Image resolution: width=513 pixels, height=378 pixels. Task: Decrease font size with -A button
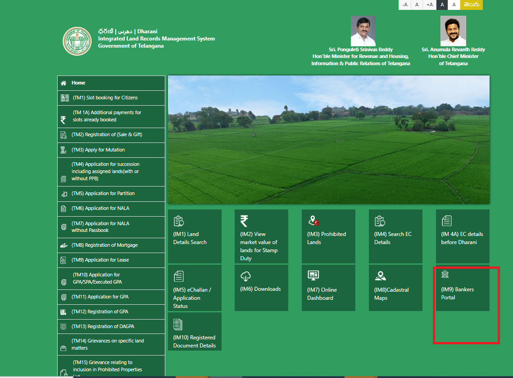(404, 4)
